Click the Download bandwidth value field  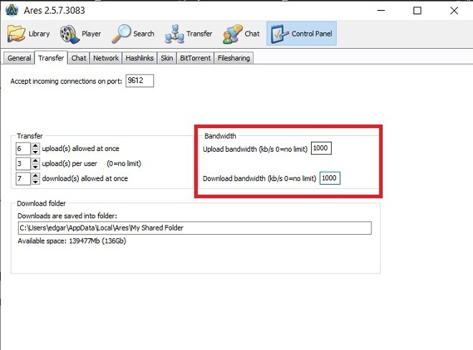coord(330,178)
